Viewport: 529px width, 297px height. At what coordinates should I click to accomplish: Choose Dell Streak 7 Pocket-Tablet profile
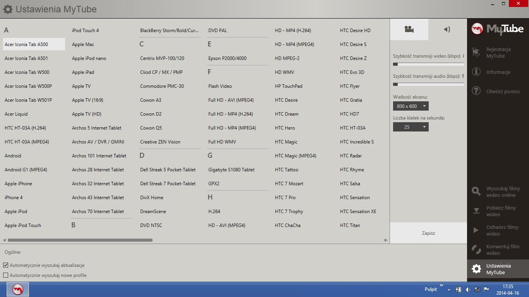pyautogui.click(x=168, y=183)
